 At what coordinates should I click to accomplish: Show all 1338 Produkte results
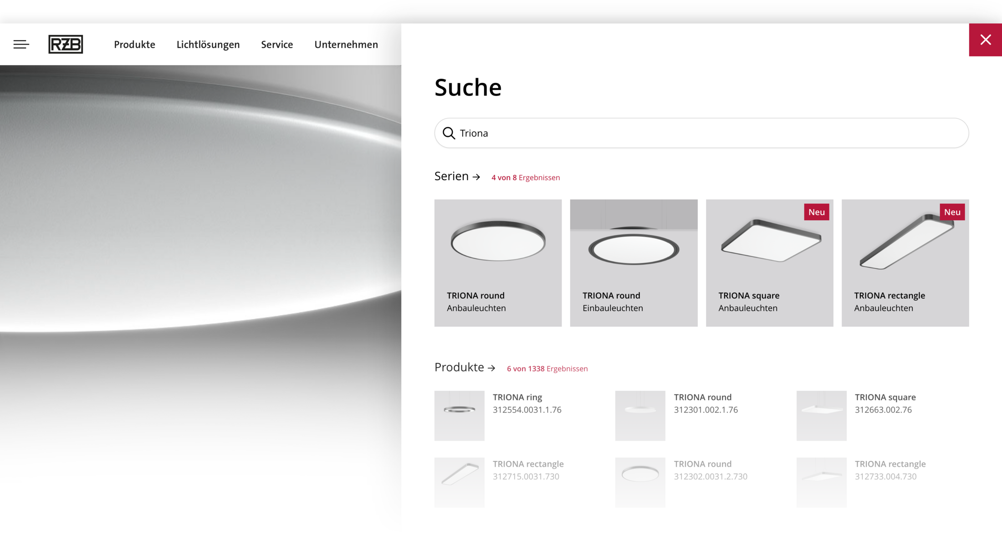(x=547, y=368)
